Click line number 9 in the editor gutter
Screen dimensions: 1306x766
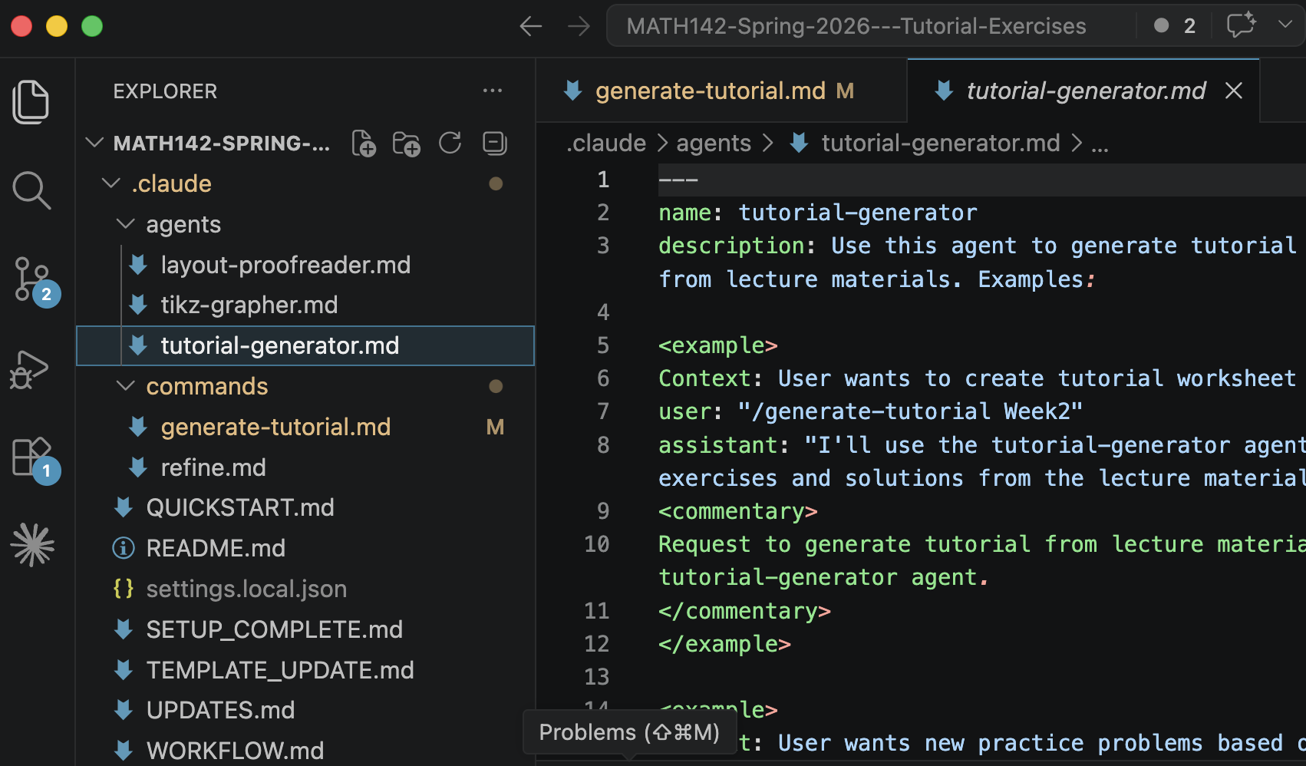603,510
